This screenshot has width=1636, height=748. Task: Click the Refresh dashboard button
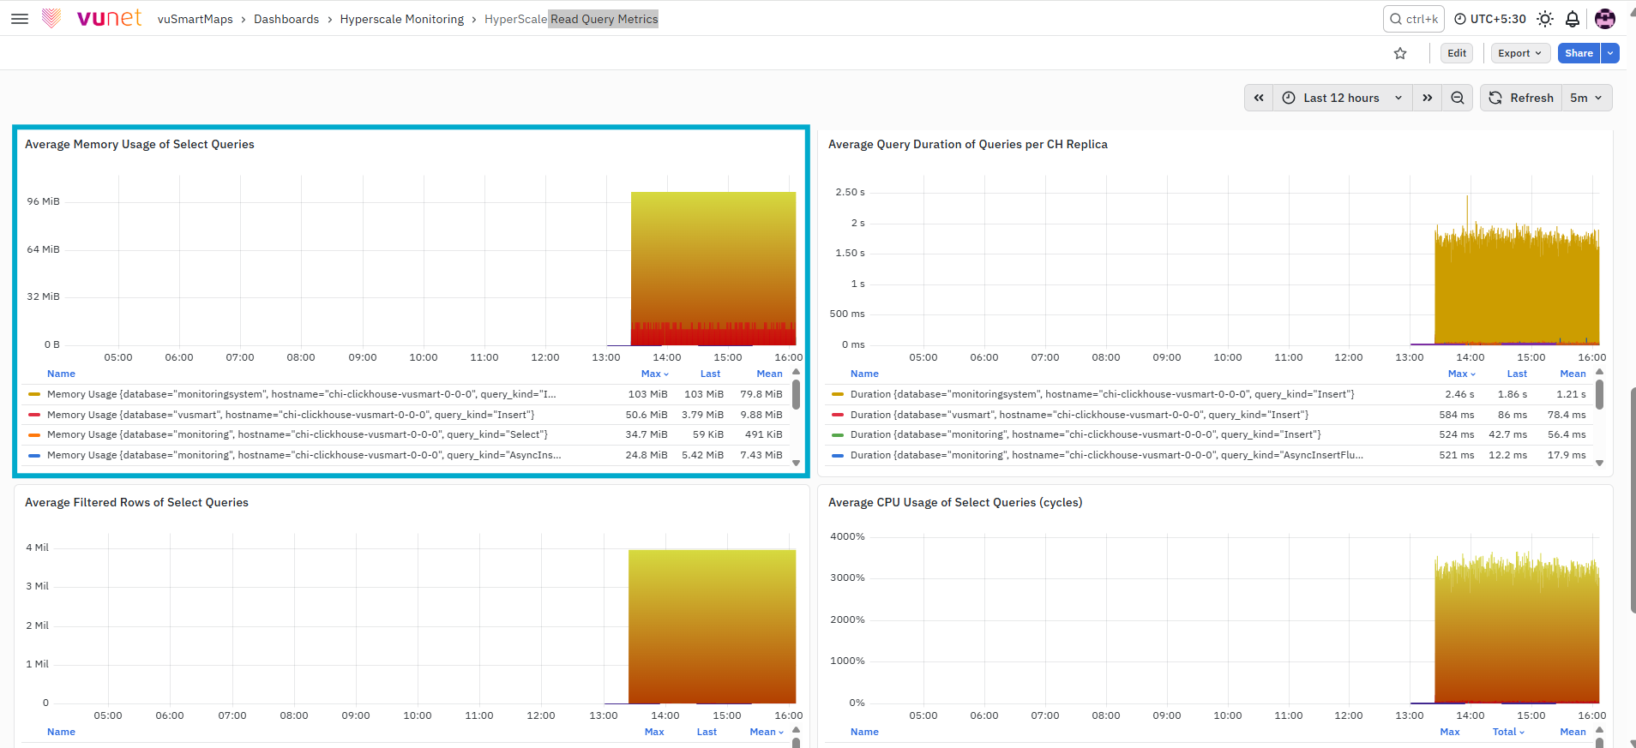tap(1521, 98)
